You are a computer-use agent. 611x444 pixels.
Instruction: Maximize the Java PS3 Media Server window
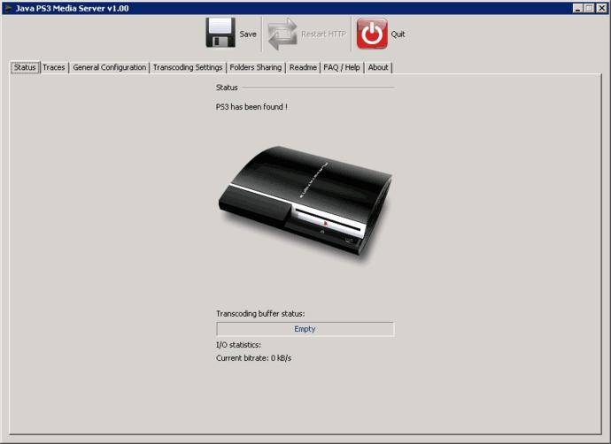click(x=589, y=8)
